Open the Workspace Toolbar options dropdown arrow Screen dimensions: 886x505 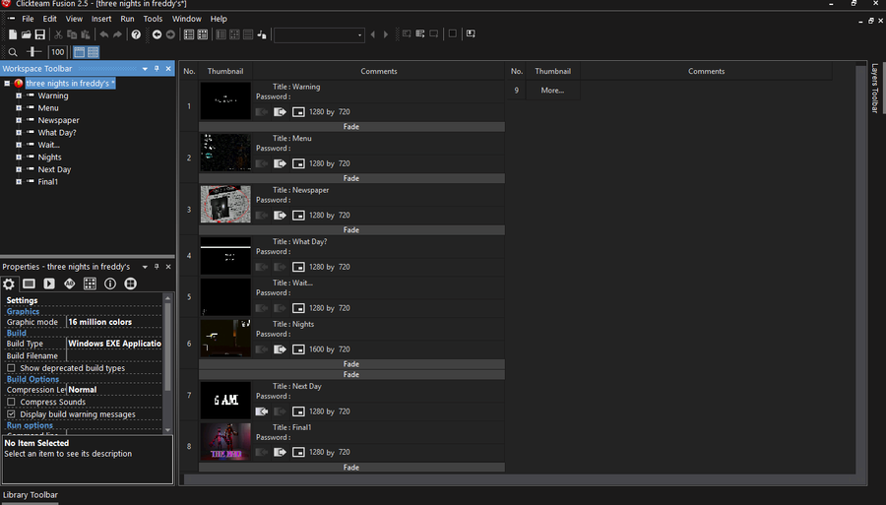tap(145, 68)
